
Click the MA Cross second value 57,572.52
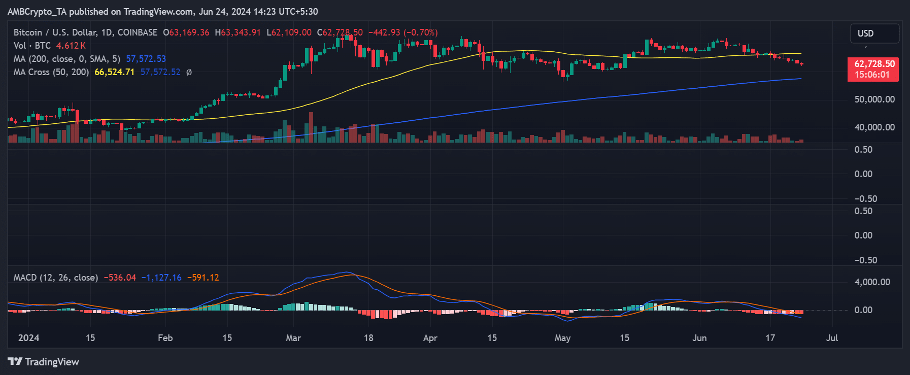pyautogui.click(x=160, y=72)
